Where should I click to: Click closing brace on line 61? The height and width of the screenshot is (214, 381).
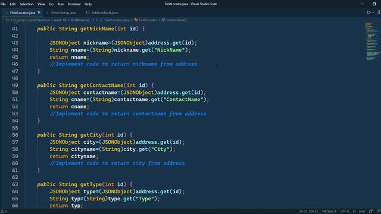click(x=39, y=171)
